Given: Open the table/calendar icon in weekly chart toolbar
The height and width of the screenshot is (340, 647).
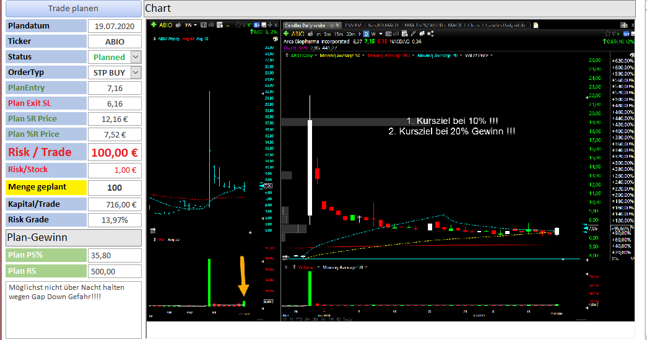Looking at the screenshot, I should (220, 25).
